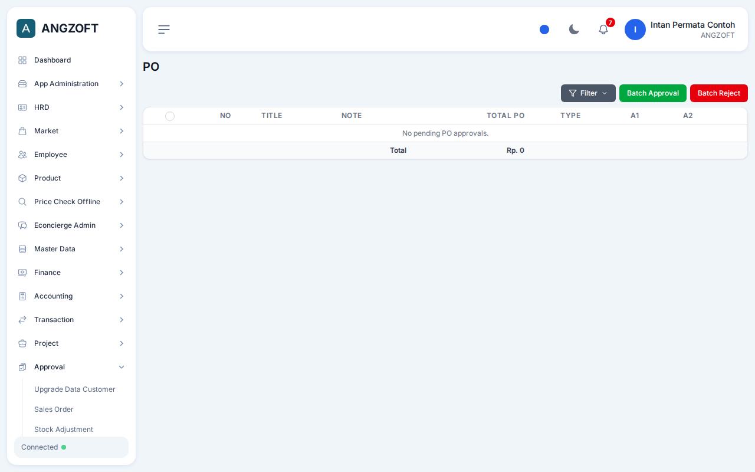The height and width of the screenshot is (472, 755).
Task: Click the Product box icon
Action: point(22,178)
